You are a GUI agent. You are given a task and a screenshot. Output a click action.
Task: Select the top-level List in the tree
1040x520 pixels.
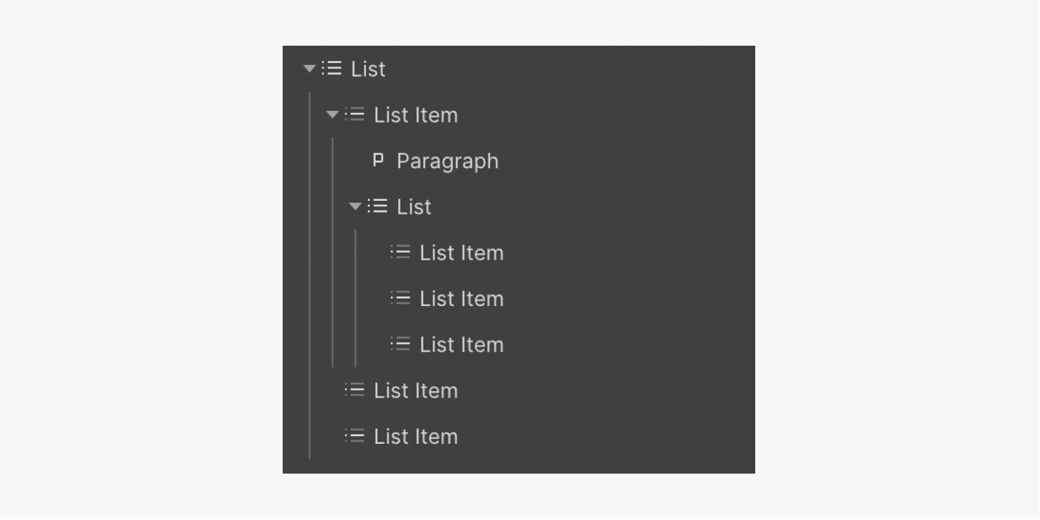pyautogui.click(x=370, y=69)
